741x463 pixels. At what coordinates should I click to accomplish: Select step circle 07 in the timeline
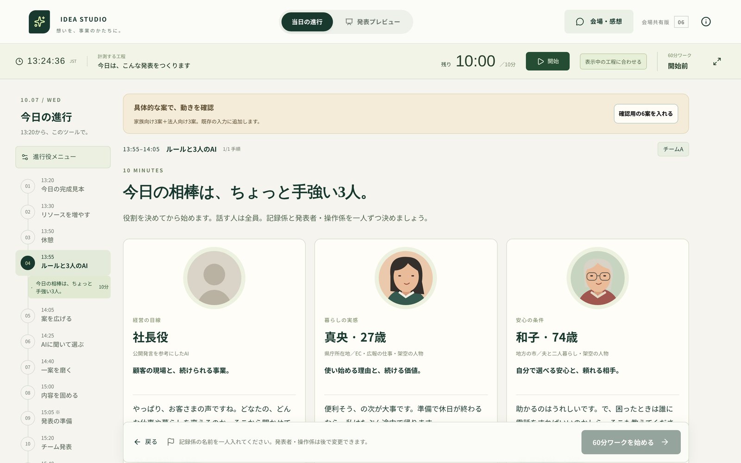click(x=28, y=367)
